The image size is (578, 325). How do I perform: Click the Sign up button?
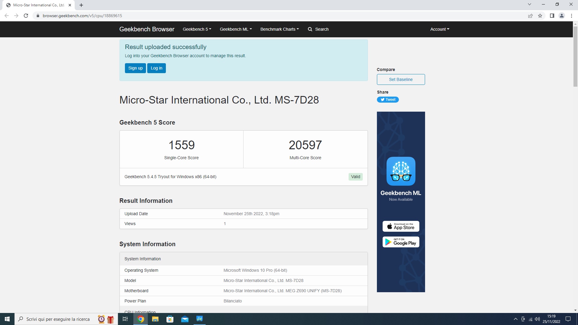point(135,68)
